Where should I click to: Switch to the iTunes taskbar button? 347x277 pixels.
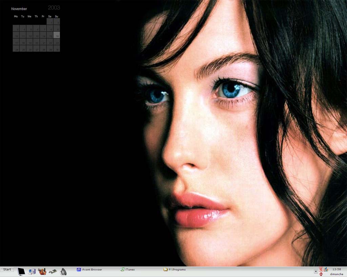127,270
